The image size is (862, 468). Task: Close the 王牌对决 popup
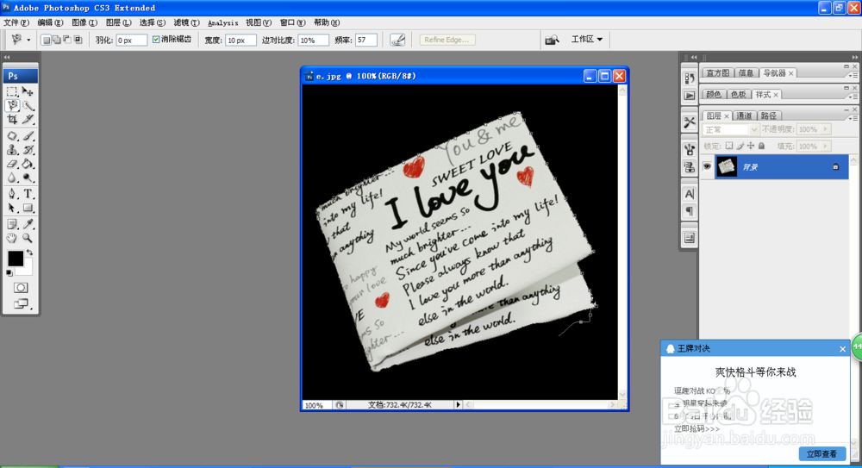tap(842, 349)
